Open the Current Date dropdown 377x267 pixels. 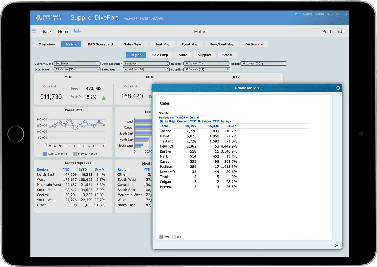(77, 64)
